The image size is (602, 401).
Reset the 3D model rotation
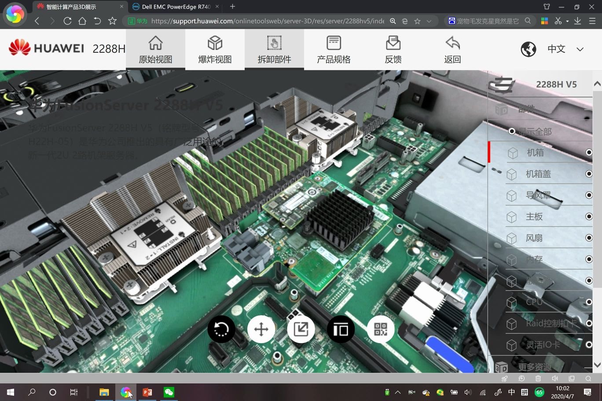coord(221,329)
